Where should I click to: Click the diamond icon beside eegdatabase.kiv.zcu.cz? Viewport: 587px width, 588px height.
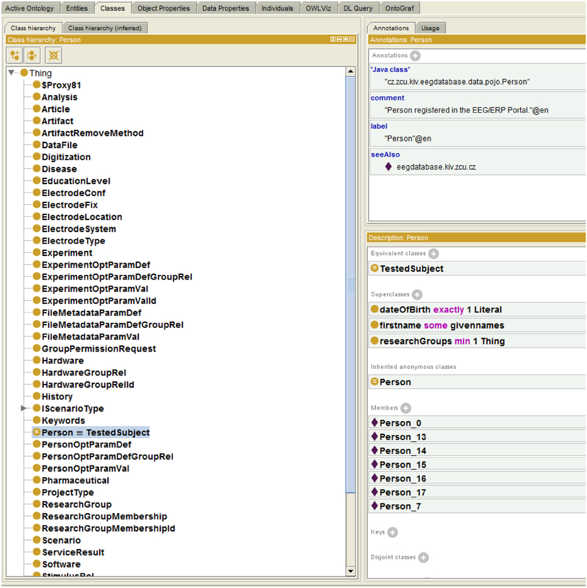388,166
